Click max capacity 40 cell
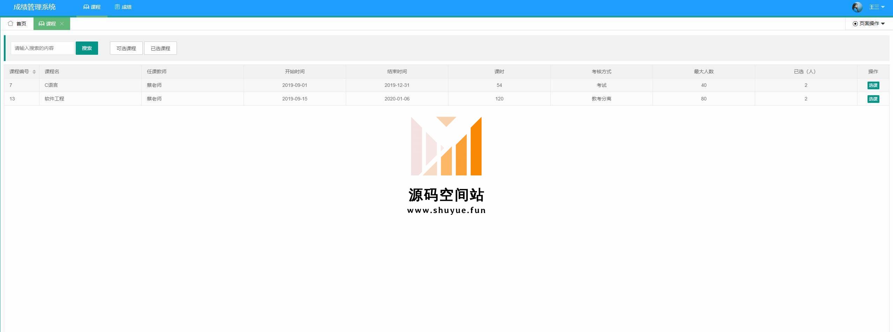The width and height of the screenshot is (893, 332). [x=704, y=85]
